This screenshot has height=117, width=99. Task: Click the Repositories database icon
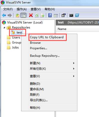(9, 27)
